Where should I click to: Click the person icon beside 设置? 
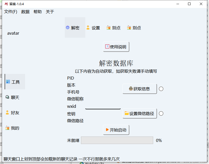(88, 27)
